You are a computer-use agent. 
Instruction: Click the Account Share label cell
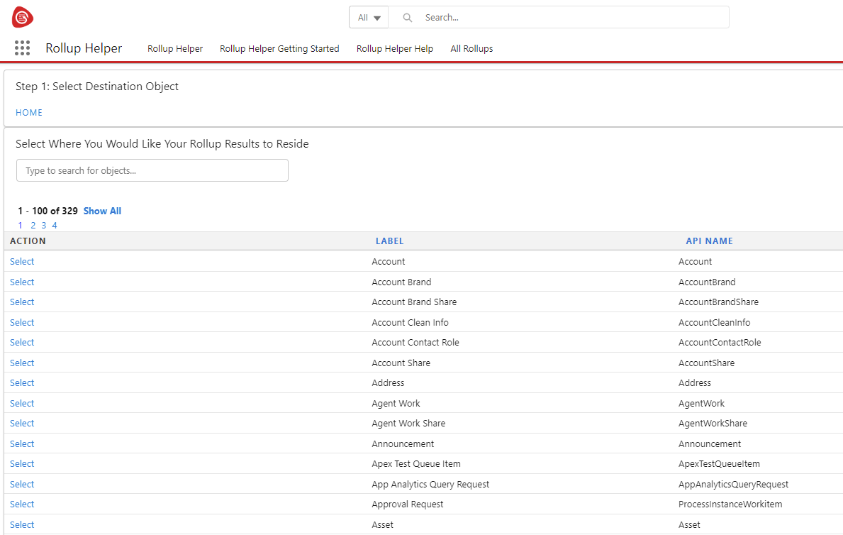tap(401, 363)
